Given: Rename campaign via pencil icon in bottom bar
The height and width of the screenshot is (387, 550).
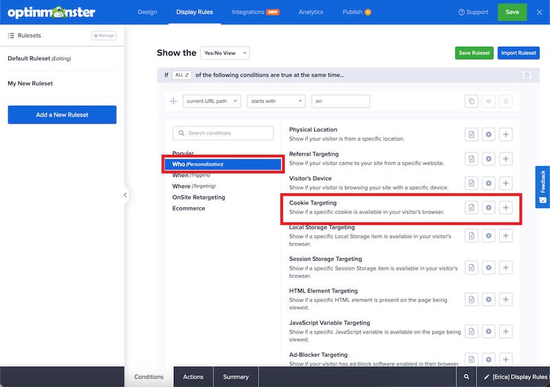Looking at the screenshot, I should pyautogui.click(x=486, y=377).
